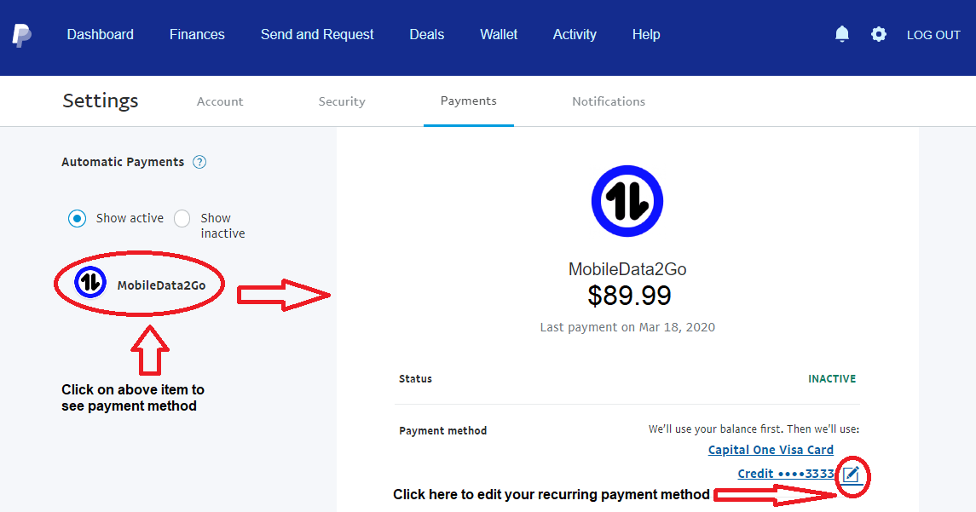Switch to the Account settings tab
Screen dimensions: 976x512
point(220,101)
